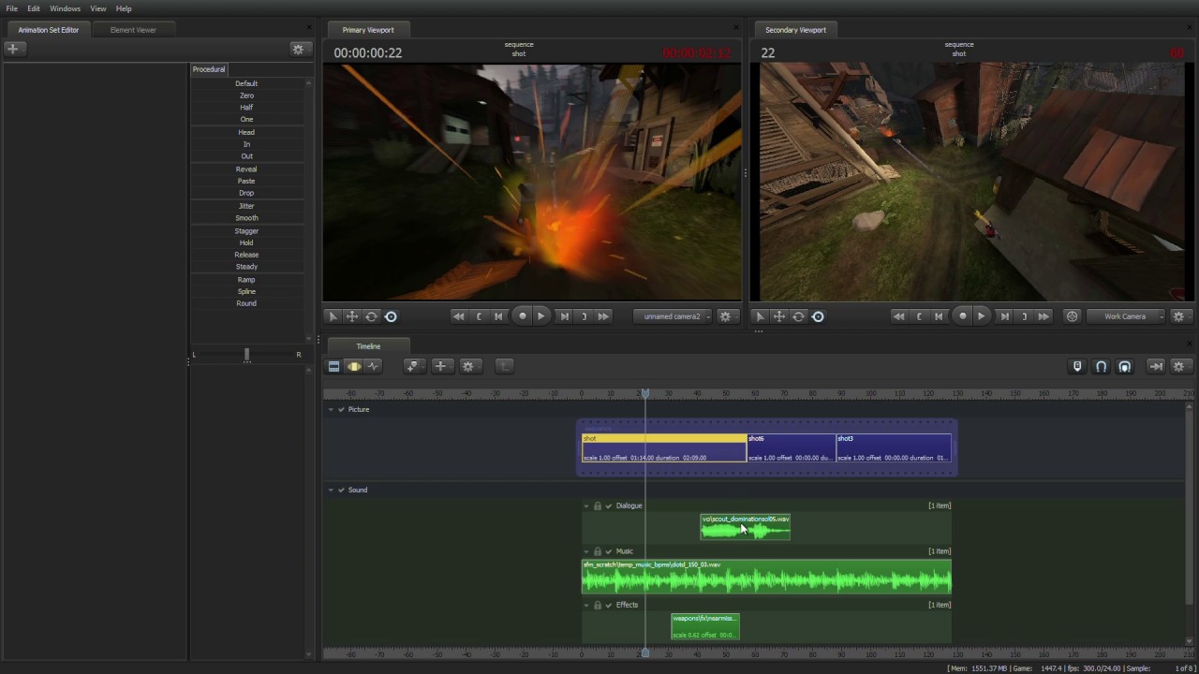This screenshot has width=1199, height=674.
Task: Collapse the Sound track group
Action: (x=331, y=490)
